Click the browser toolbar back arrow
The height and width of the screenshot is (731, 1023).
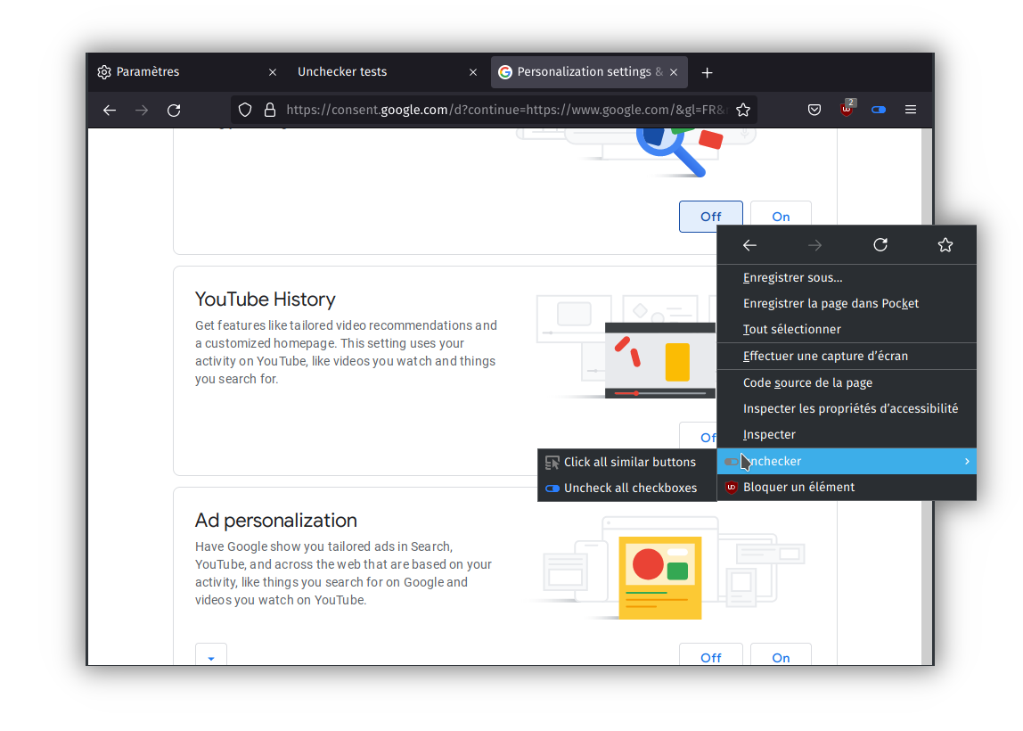tap(110, 111)
